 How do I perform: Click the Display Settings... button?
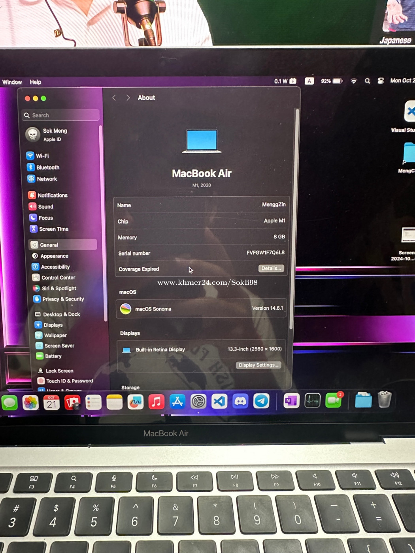[x=258, y=365]
